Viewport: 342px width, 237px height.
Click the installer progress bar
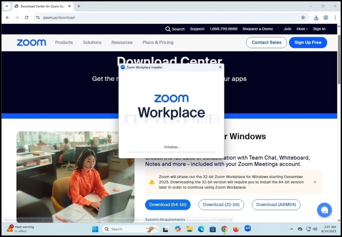pos(171,152)
